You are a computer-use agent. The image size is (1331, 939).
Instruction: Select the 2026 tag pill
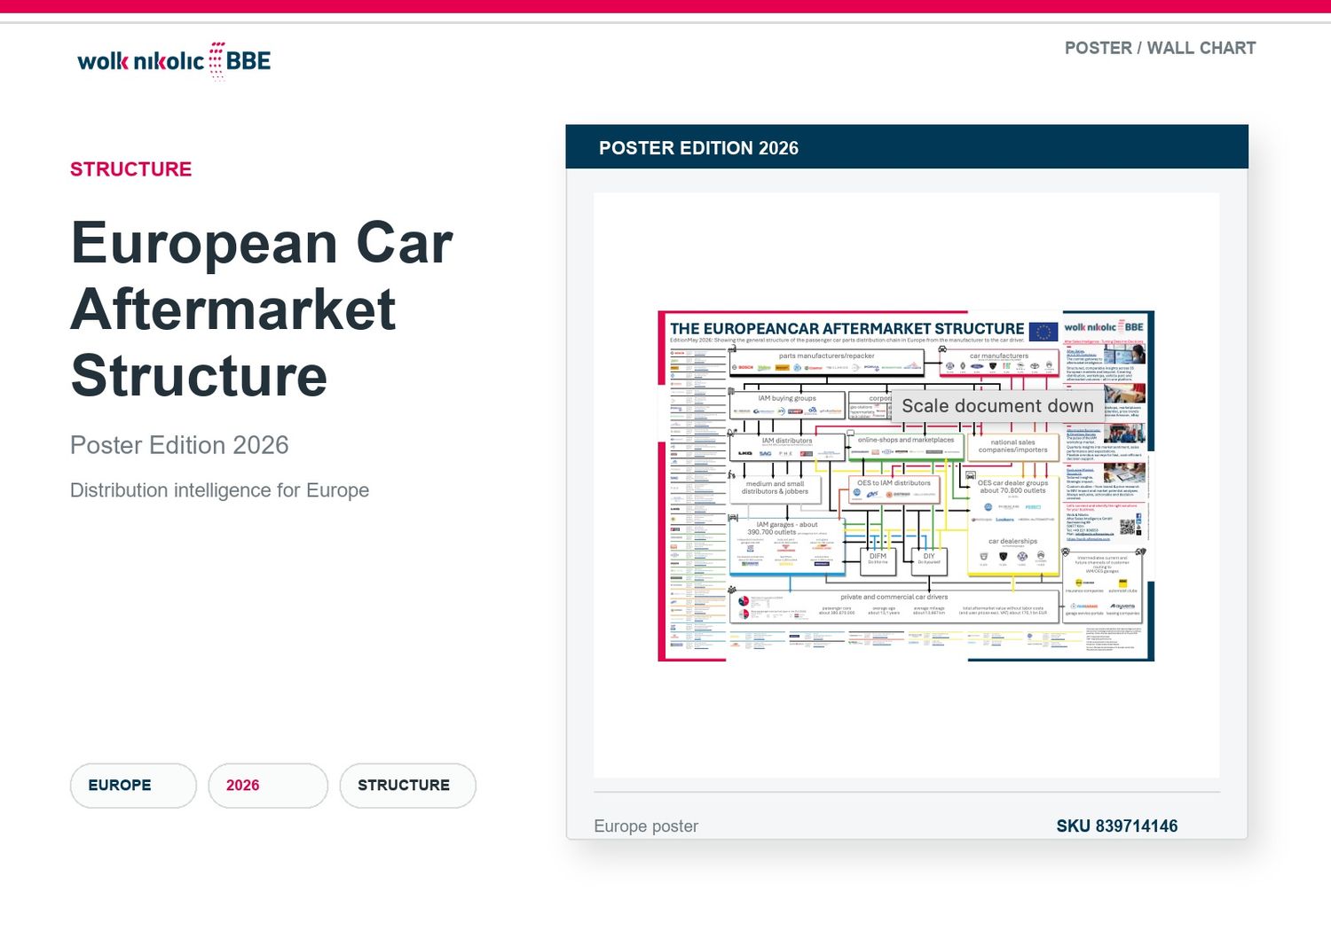click(x=268, y=786)
